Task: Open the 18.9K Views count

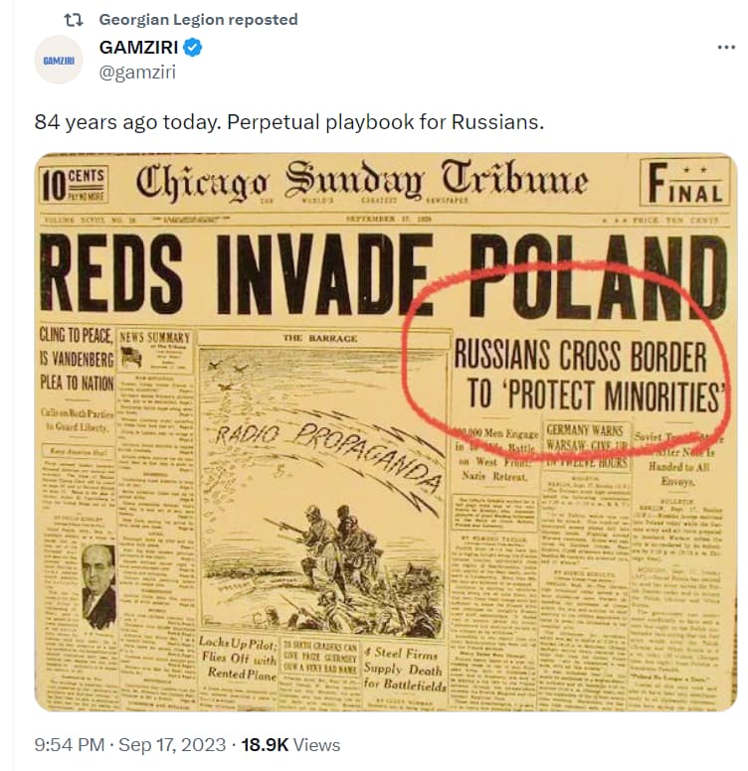Action: point(290,744)
